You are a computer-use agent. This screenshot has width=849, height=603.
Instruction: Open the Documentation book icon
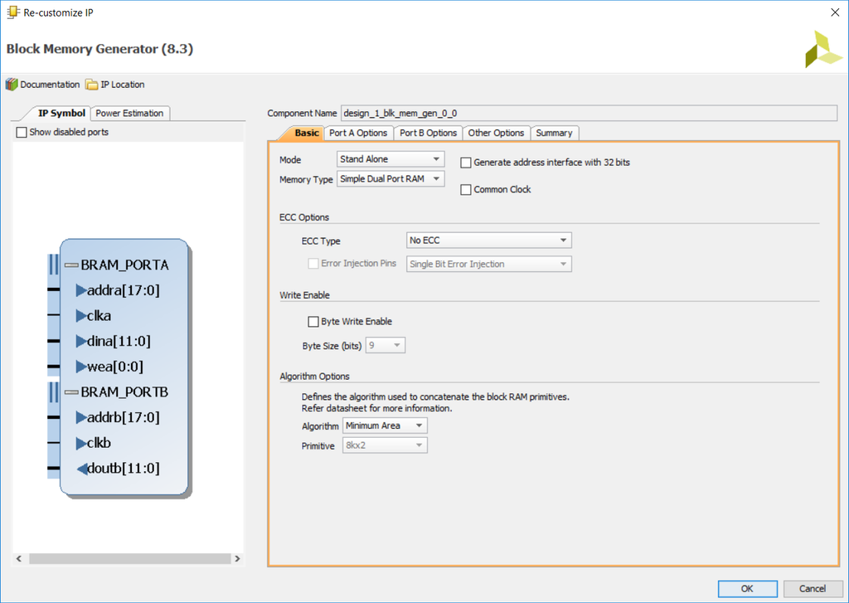point(12,85)
